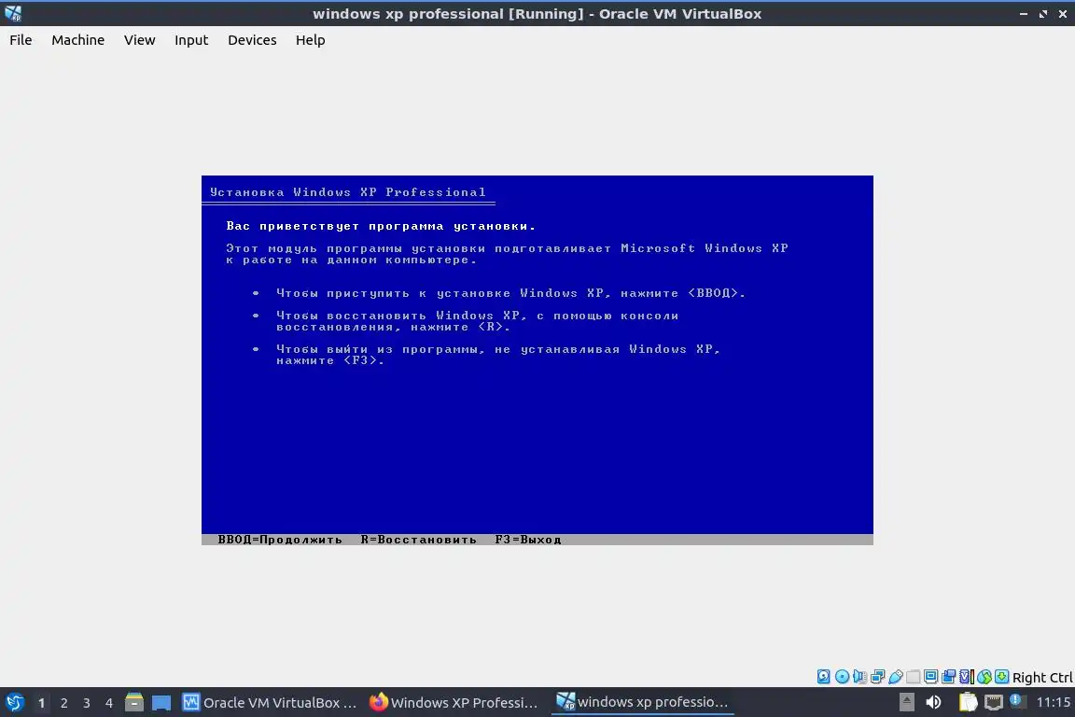This screenshot has height=717, width=1075.
Task: Open the Devices menu
Action: point(252,40)
